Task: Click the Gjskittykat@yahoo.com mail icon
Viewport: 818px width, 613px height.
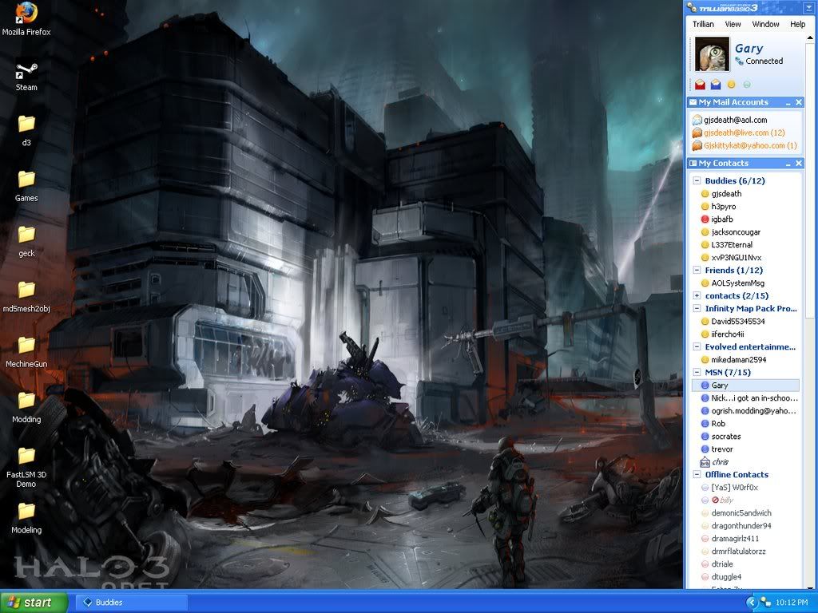Action: 697,146
